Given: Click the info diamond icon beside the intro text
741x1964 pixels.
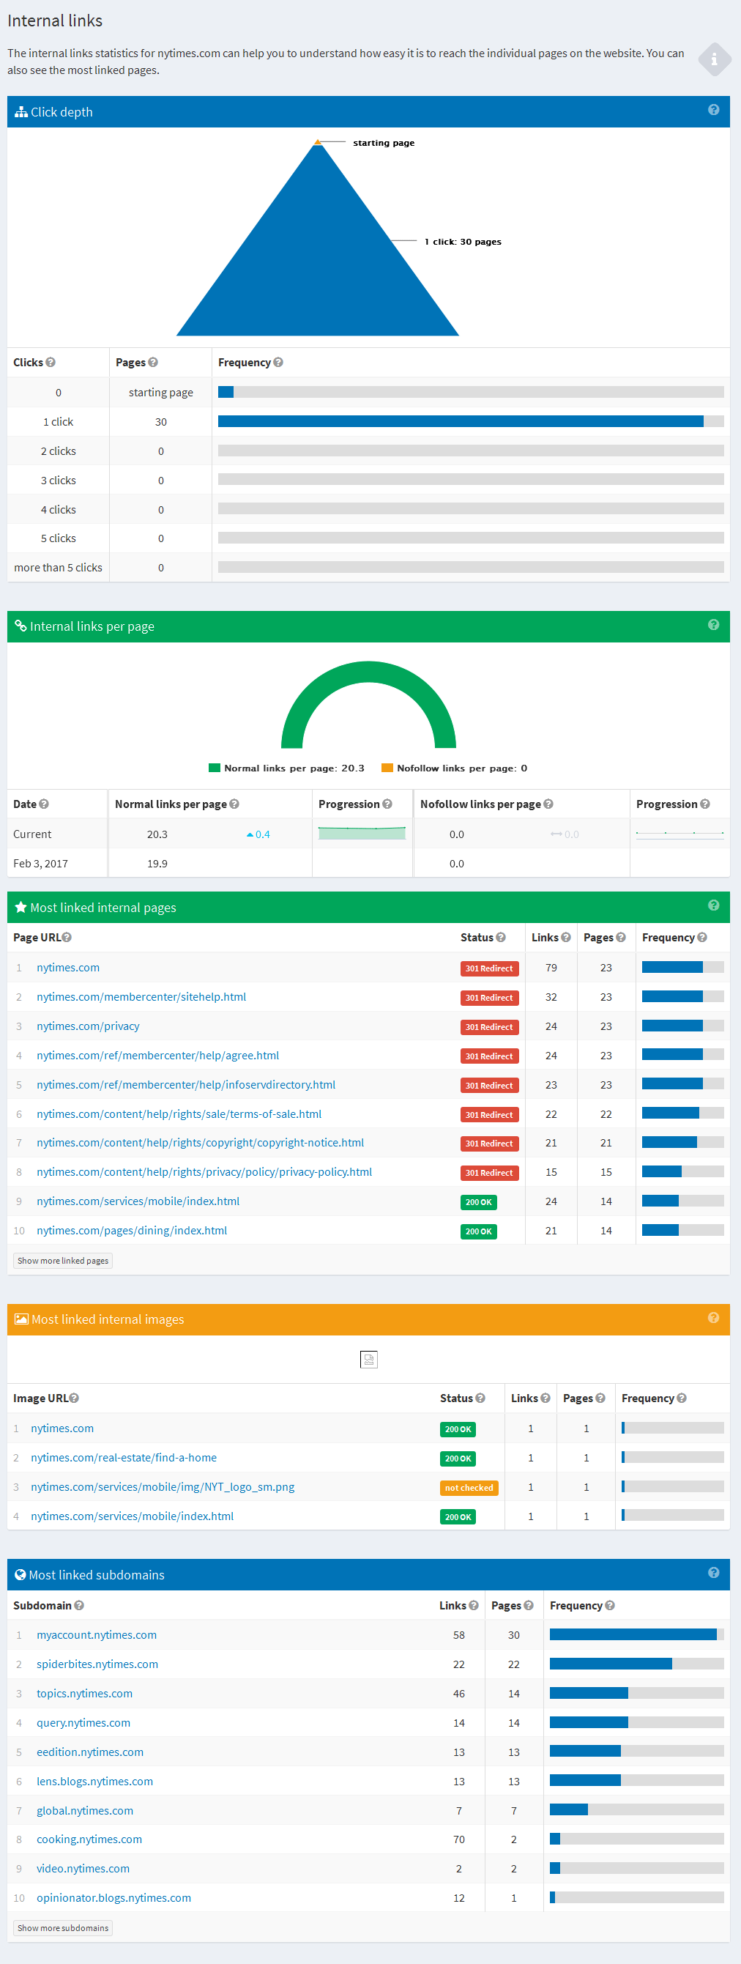Looking at the screenshot, I should 715,59.
